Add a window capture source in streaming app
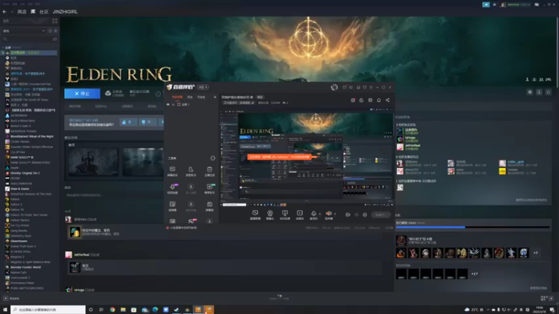 [255, 214]
